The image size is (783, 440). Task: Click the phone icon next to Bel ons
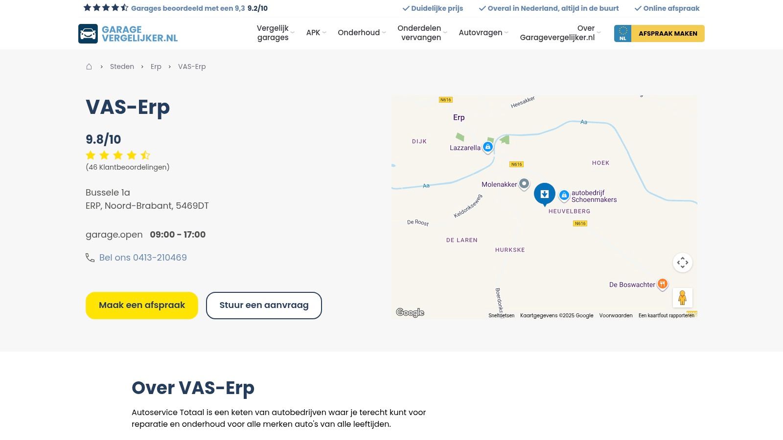[90, 257]
